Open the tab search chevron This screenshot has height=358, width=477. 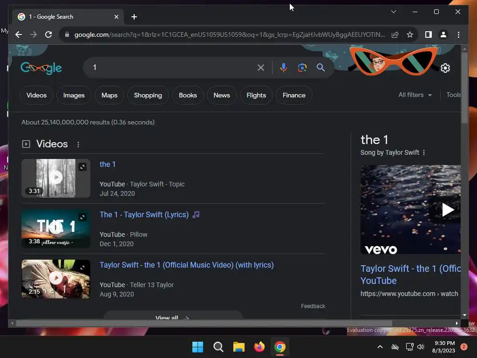click(x=393, y=12)
